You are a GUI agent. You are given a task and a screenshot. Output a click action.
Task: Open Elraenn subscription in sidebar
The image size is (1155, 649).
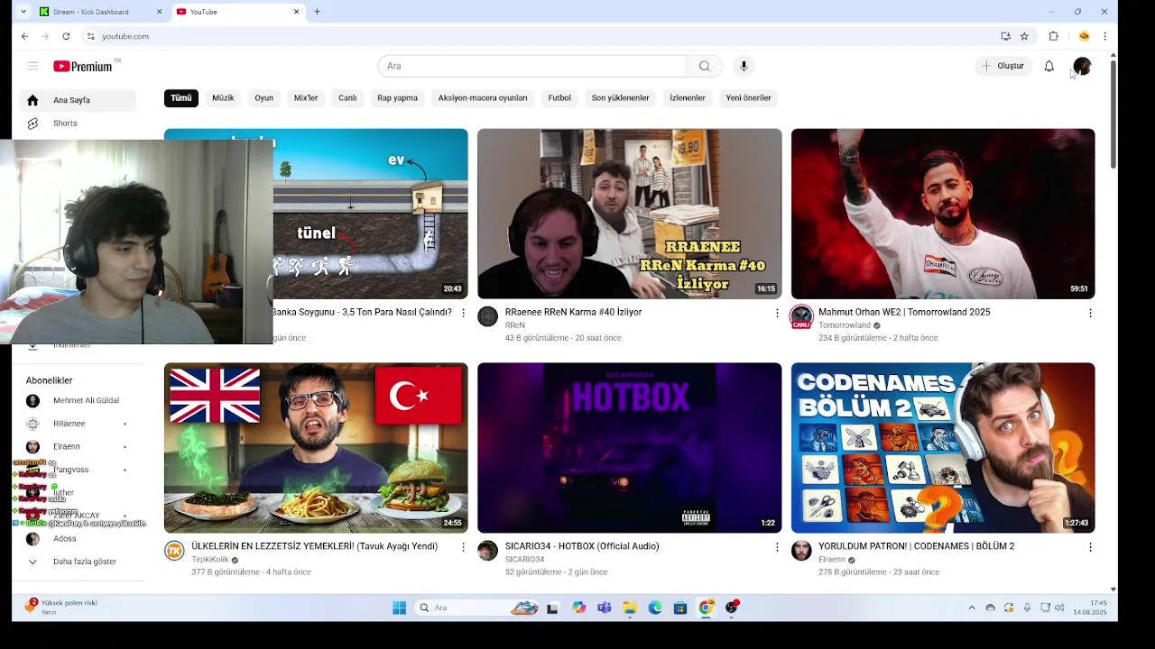pos(77,446)
